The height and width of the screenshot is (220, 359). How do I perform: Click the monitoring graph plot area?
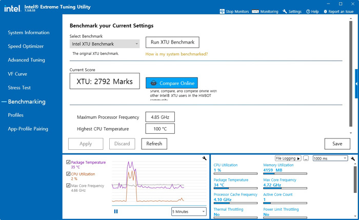pyautogui.click(x=159, y=182)
